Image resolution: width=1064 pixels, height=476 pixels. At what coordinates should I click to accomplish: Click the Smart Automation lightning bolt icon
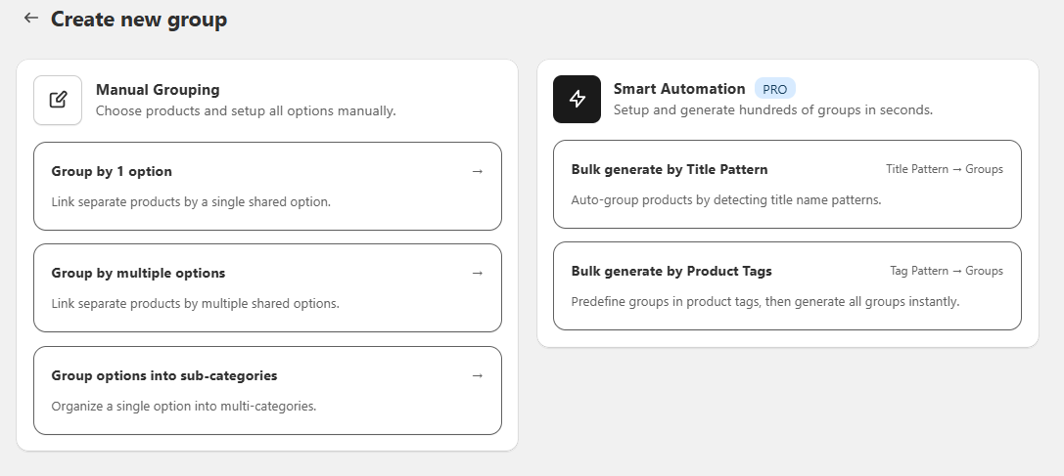point(577,100)
